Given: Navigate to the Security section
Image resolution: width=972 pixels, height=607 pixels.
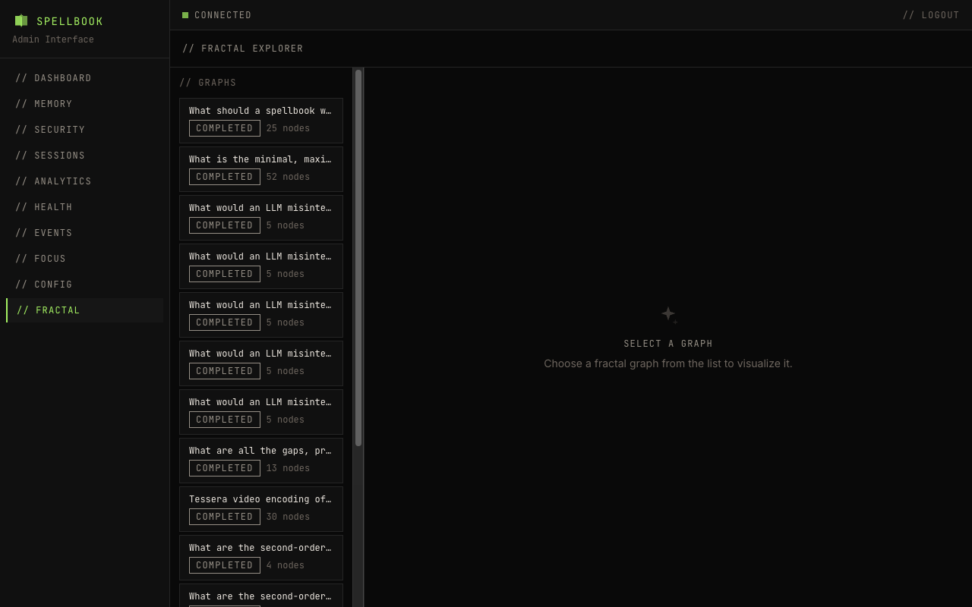Looking at the screenshot, I should coord(50,130).
